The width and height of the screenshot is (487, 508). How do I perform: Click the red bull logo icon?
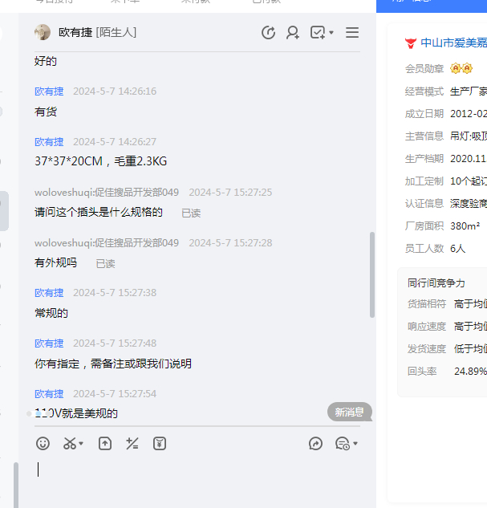[411, 43]
